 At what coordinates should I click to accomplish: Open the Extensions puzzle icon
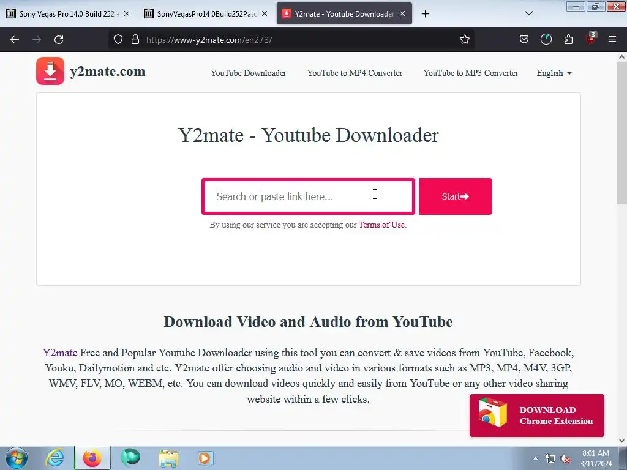click(568, 39)
